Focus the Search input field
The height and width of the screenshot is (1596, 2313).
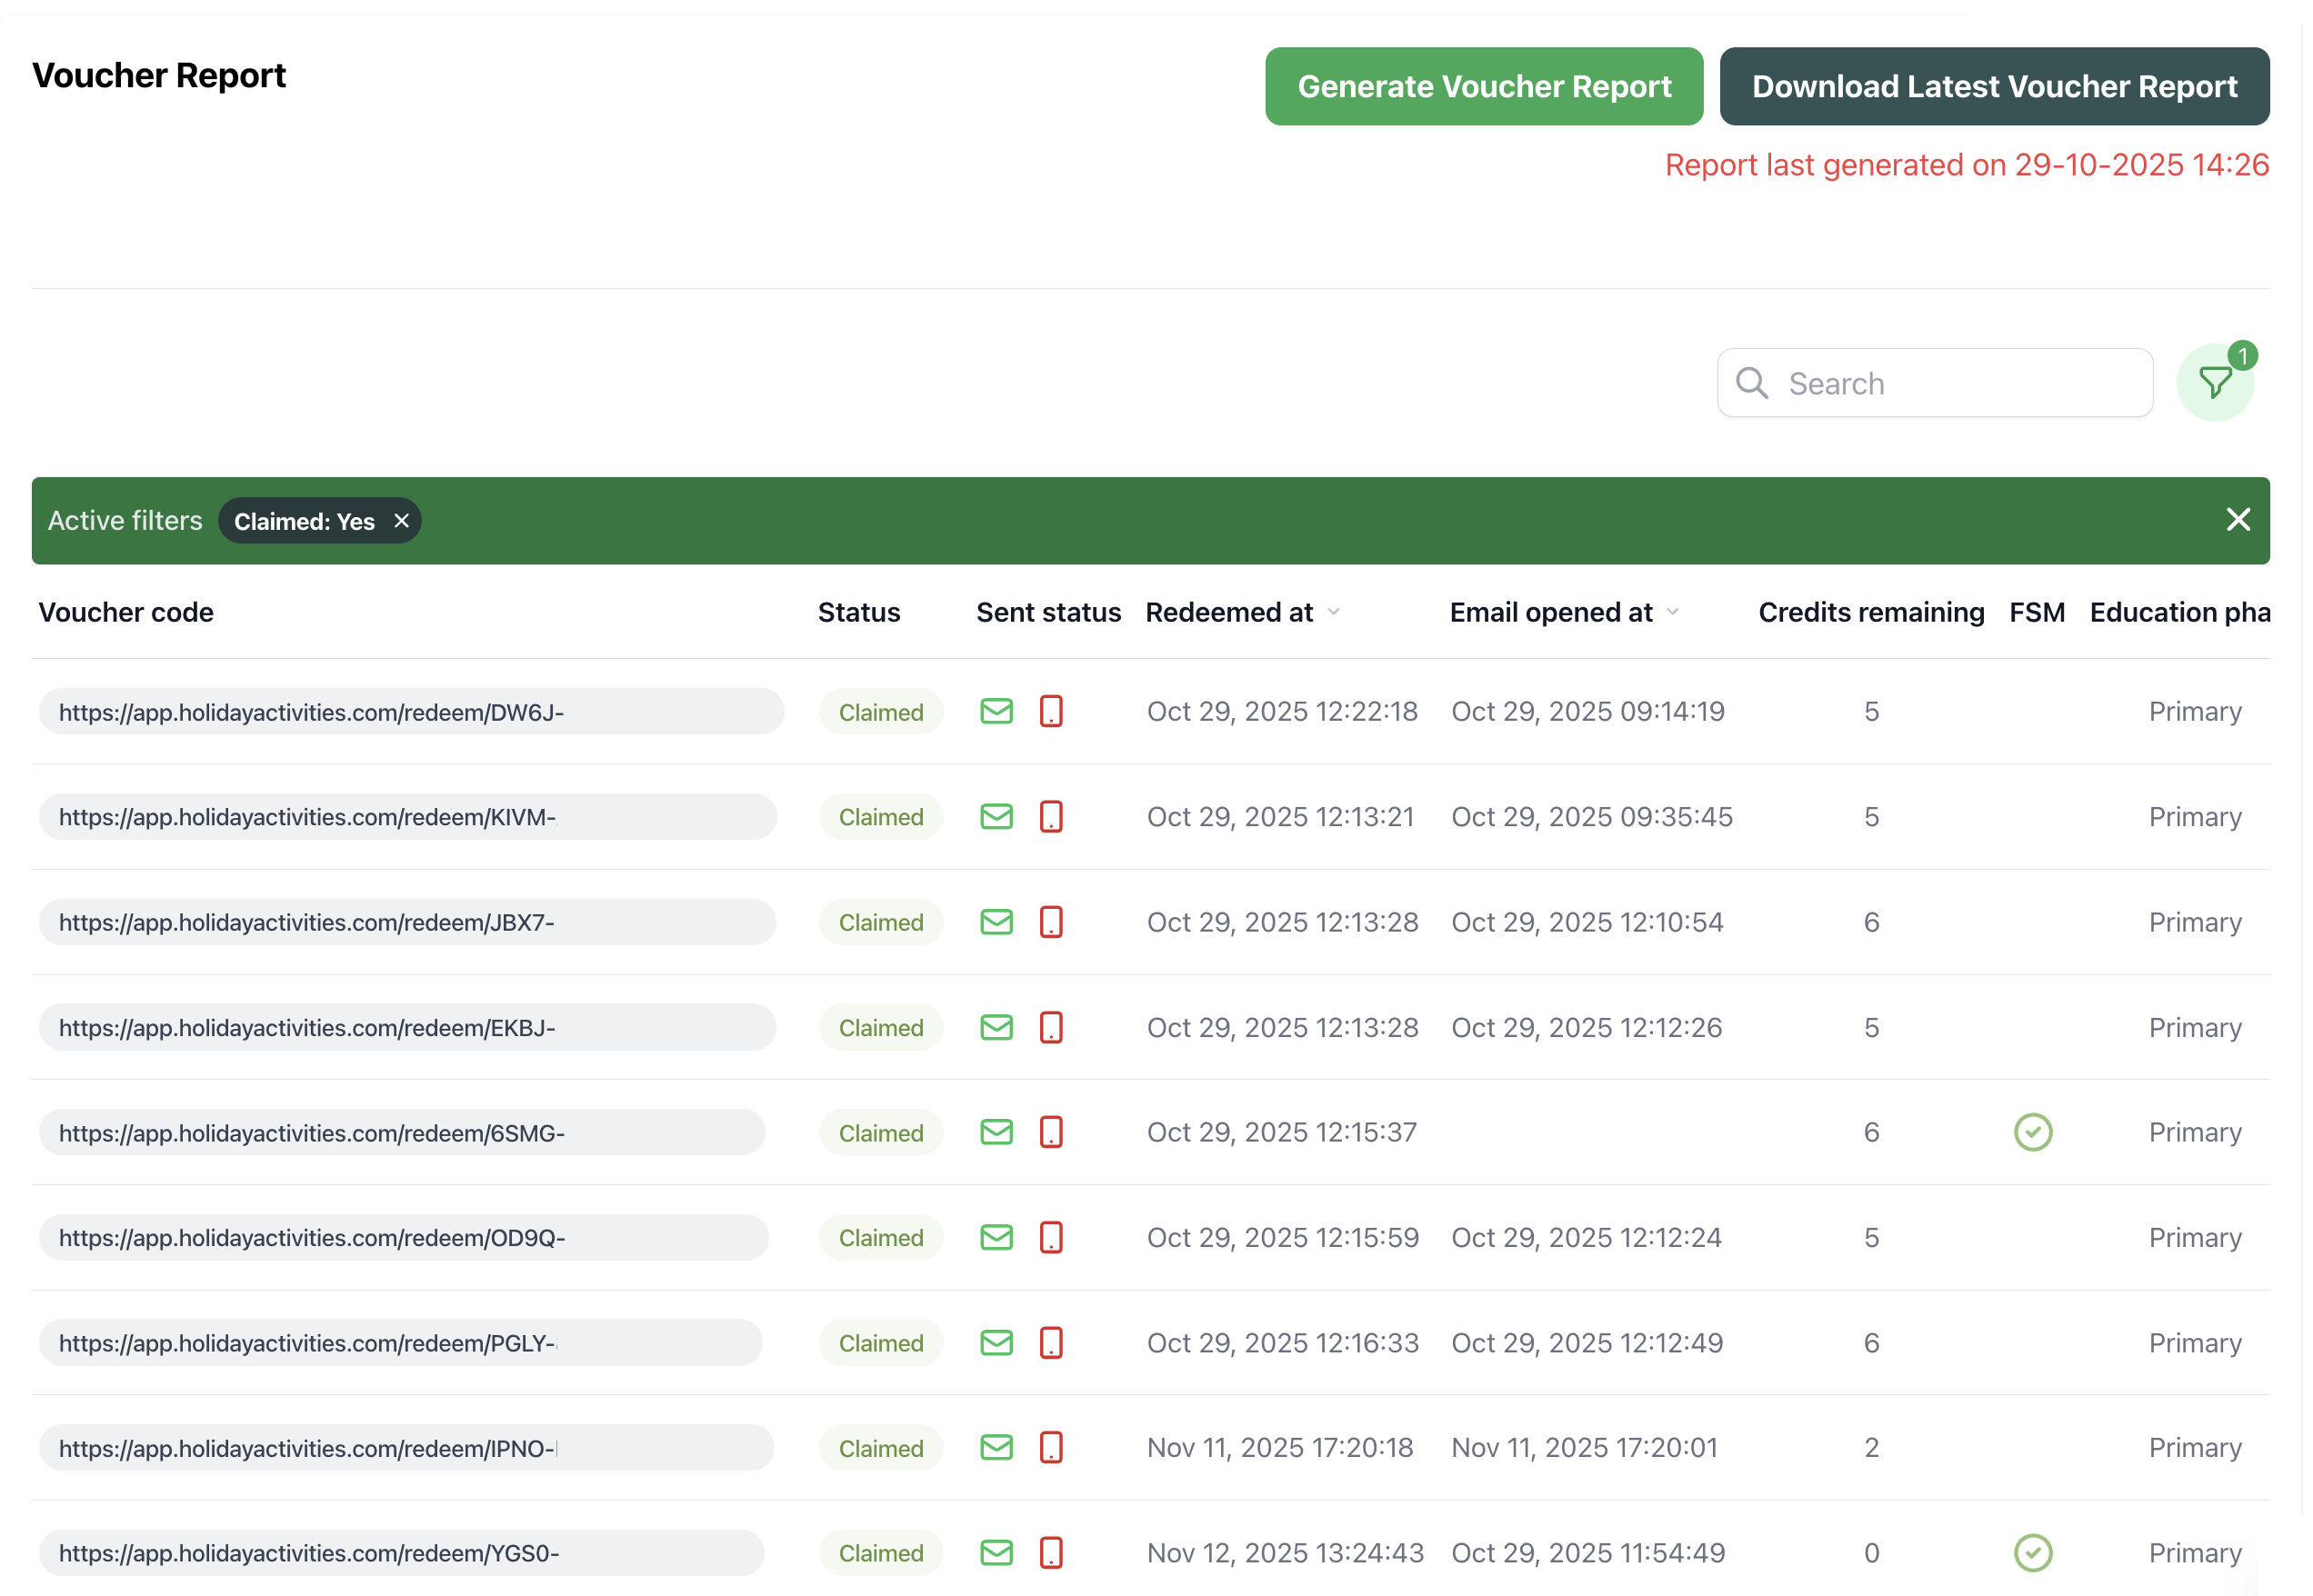pos(1951,383)
